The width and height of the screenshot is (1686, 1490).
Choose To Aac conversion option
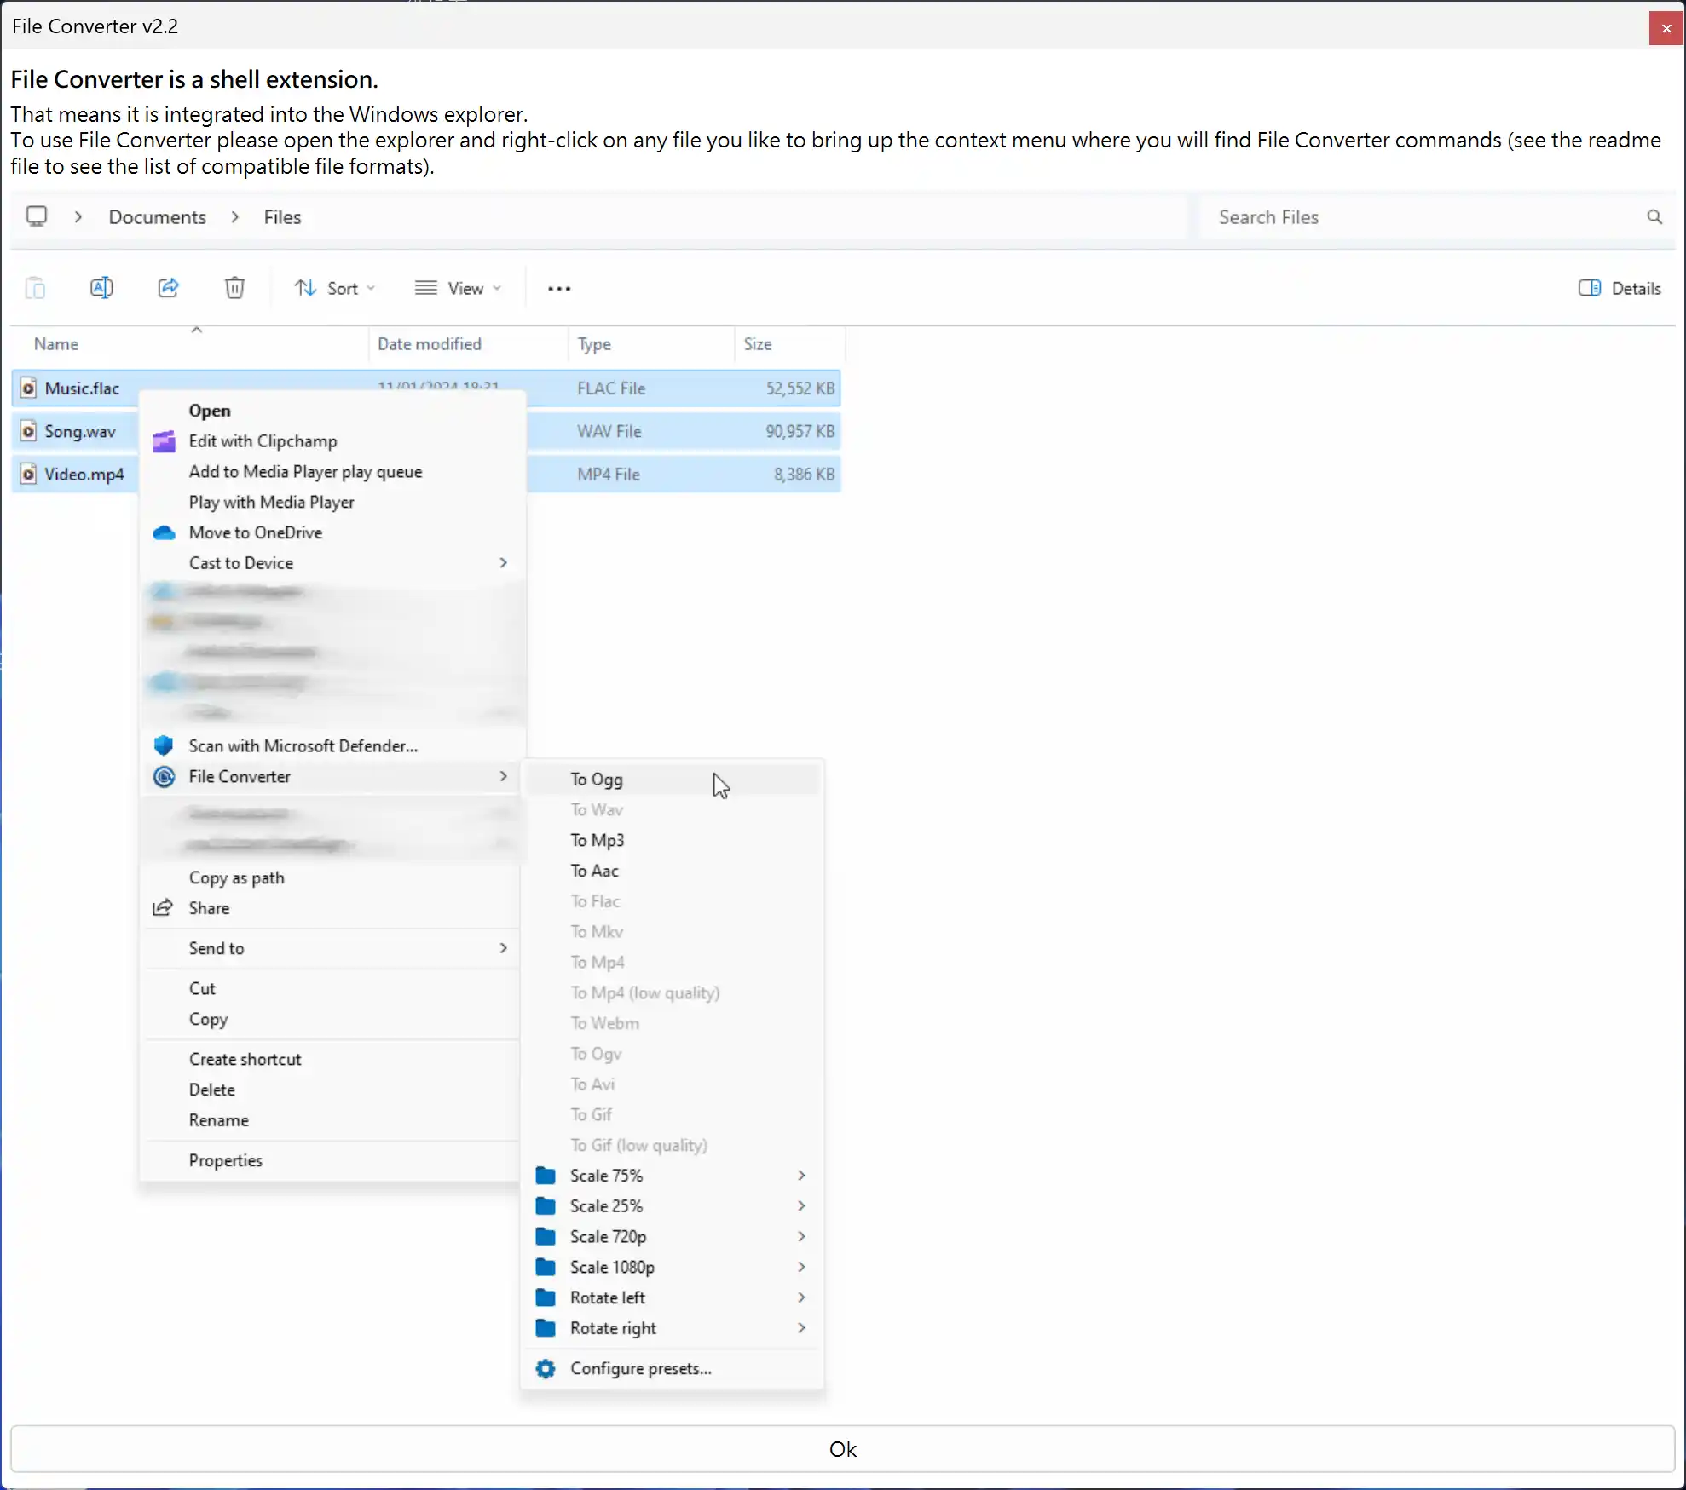click(x=673, y=871)
